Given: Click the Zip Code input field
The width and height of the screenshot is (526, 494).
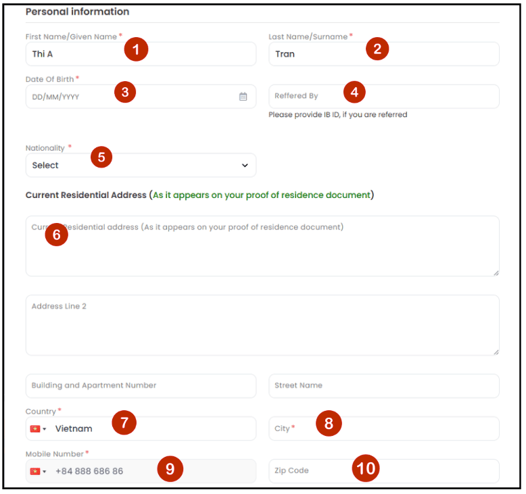Looking at the screenshot, I should pos(384,471).
